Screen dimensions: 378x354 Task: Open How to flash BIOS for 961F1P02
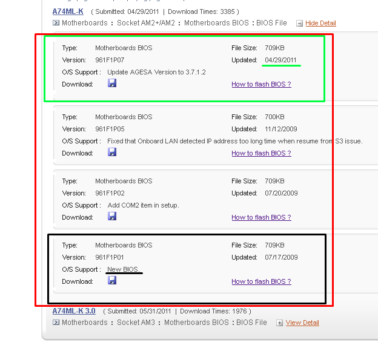click(261, 217)
